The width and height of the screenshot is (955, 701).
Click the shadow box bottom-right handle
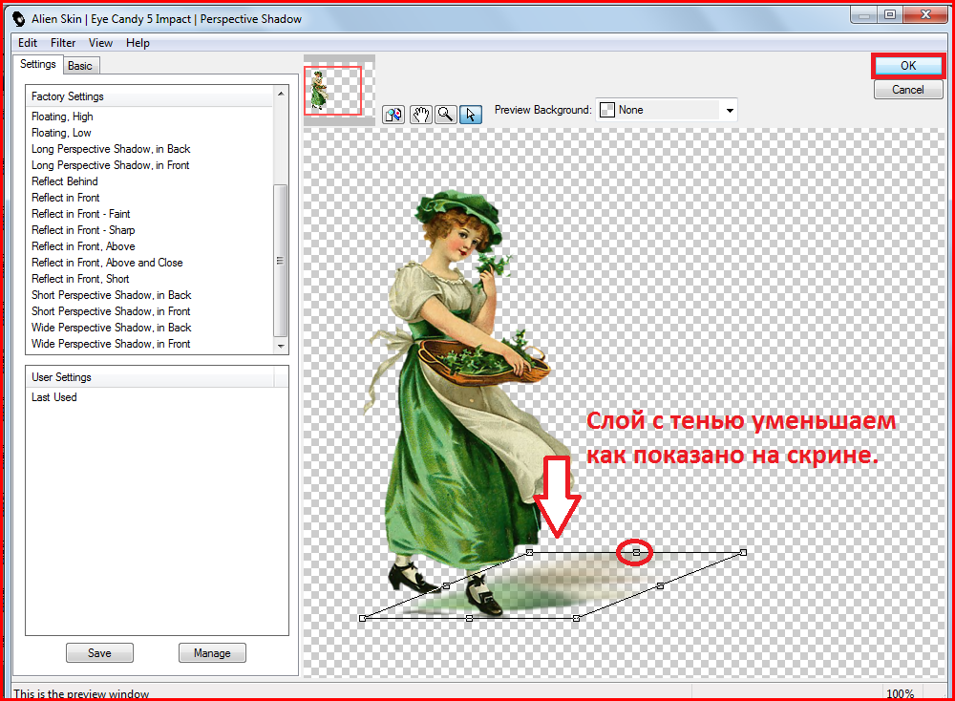(577, 618)
